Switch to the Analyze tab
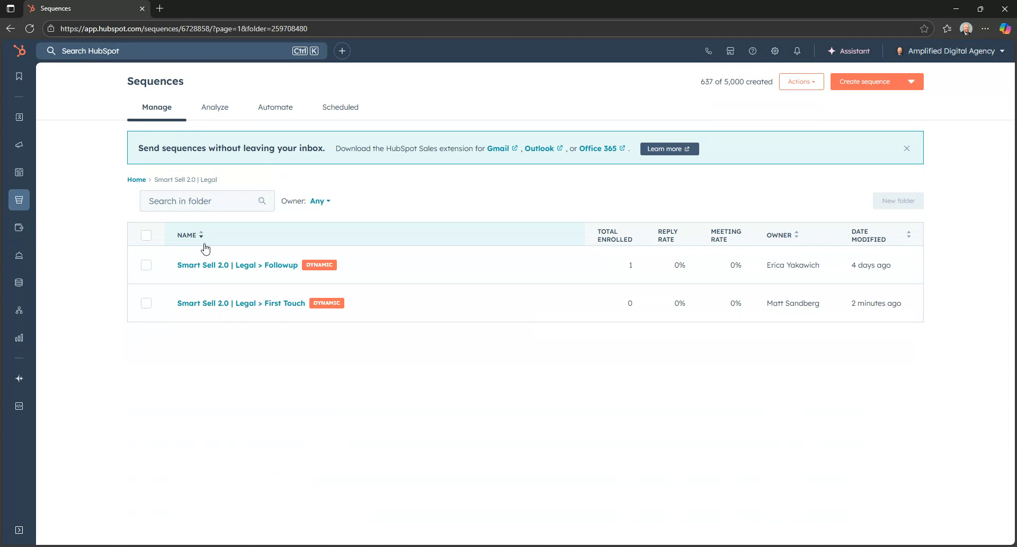1017x547 pixels. point(215,107)
